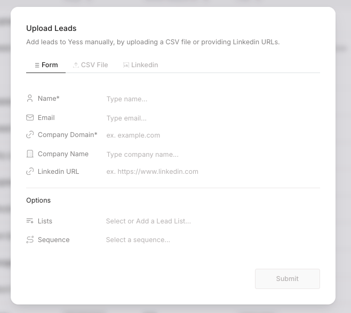
Task: Switch to the Form tab
Action: pyautogui.click(x=46, y=65)
